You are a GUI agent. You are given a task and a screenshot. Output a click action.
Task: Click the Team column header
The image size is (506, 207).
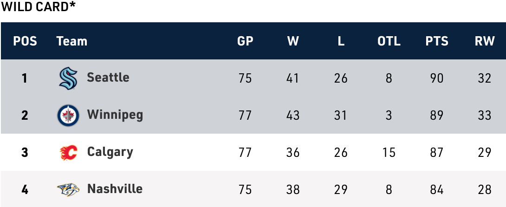pos(72,41)
